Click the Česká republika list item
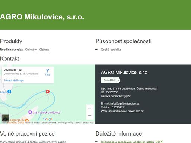The height and width of the screenshot is (143, 191). coord(111,50)
